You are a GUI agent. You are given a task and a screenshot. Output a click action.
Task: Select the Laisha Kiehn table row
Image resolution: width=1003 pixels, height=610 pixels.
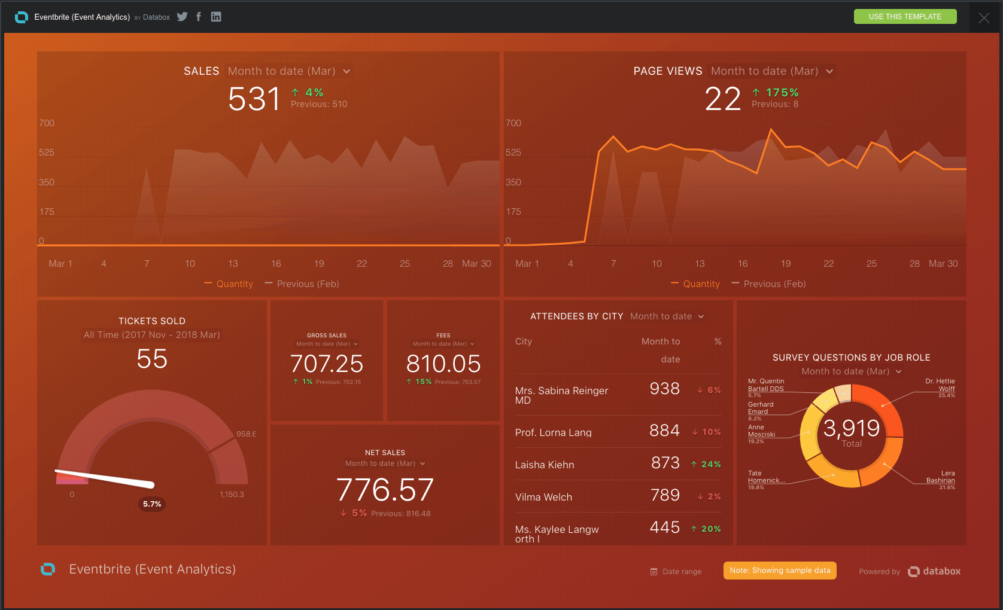tap(618, 465)
